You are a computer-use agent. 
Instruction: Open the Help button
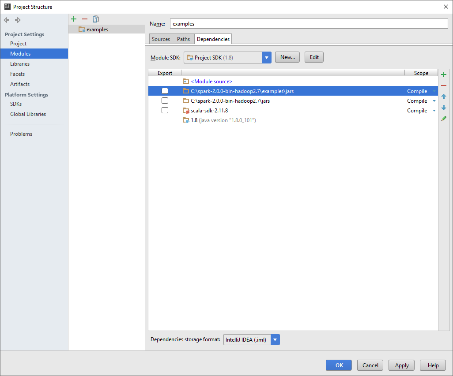click(x=433, y=365)
